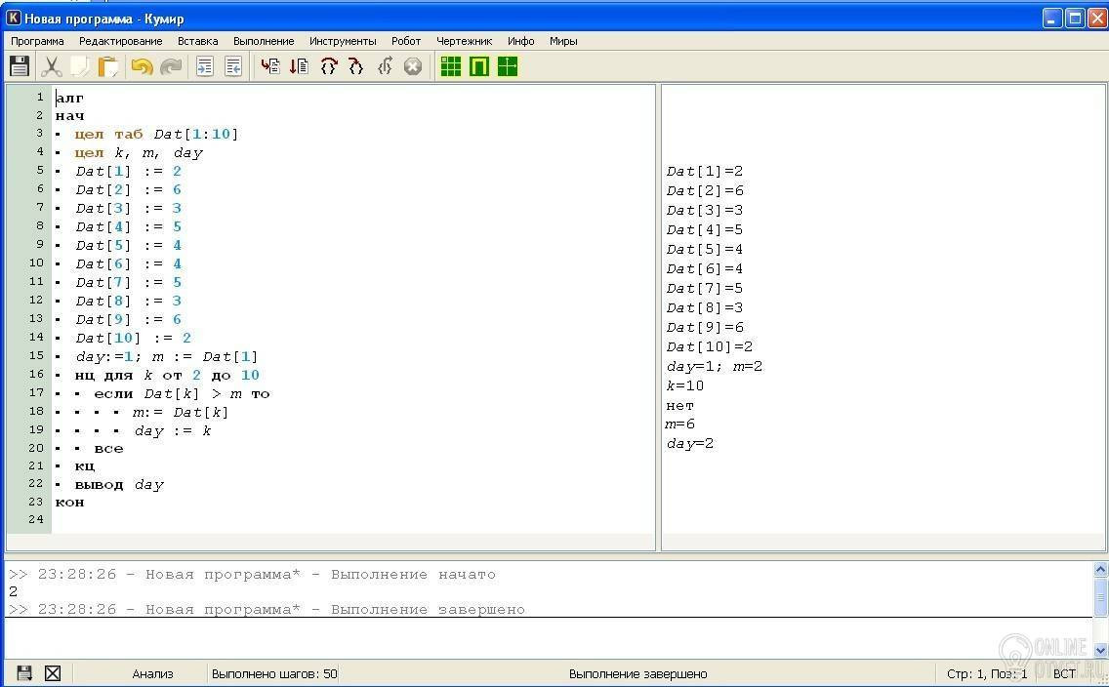Open the Миры menu
This screenshot has height=687, width=1109.
click(563, 41)
